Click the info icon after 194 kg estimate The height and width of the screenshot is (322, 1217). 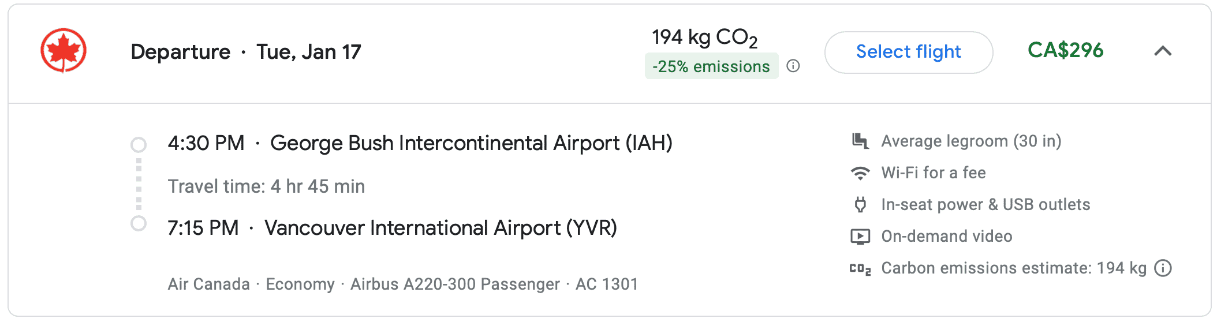(1163, 268)
